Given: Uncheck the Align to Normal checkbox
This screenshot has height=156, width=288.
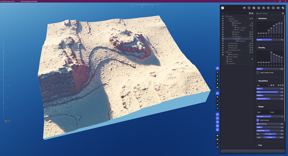Looking at the screenshot, I should point(258,120).
